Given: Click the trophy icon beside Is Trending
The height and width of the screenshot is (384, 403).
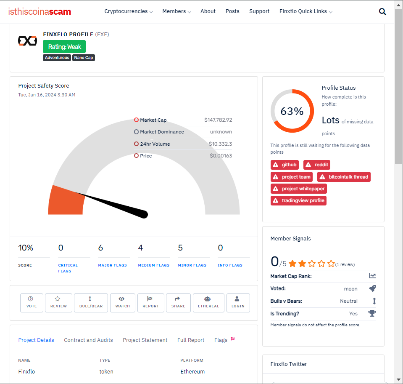Looking at the screenshot, I should (372, 313).
